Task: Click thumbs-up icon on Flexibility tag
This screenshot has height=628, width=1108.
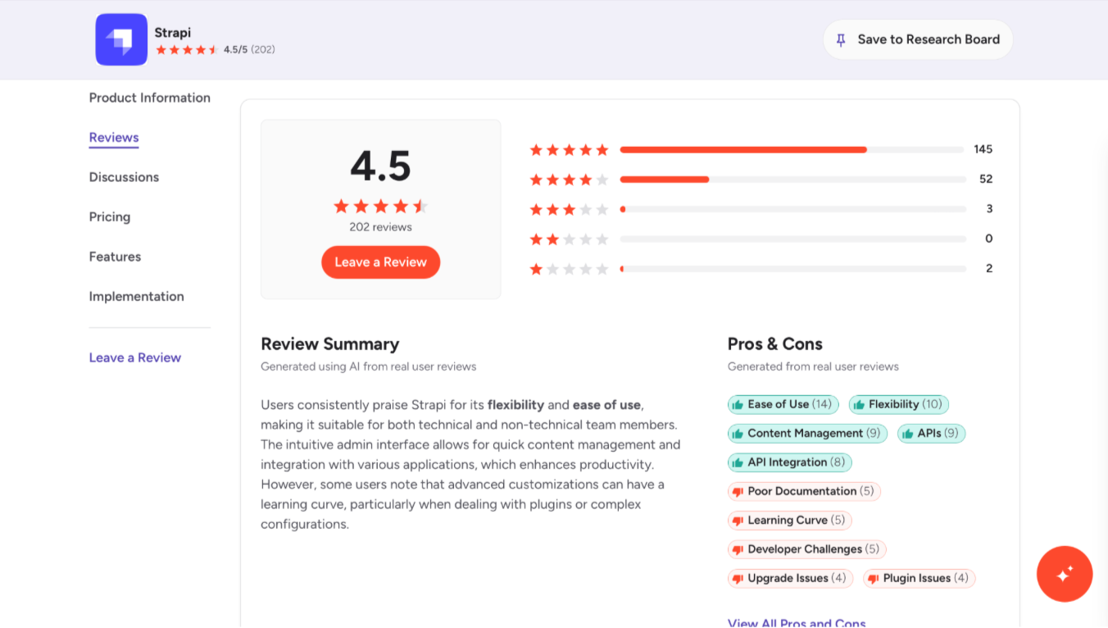Action: (859, 404)
